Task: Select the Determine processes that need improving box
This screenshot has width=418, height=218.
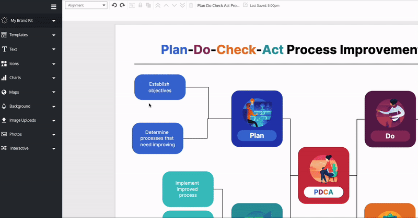Action: tap(158, 138)
